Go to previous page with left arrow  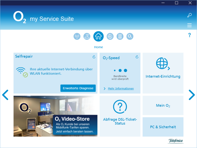(x=5, y=95)
